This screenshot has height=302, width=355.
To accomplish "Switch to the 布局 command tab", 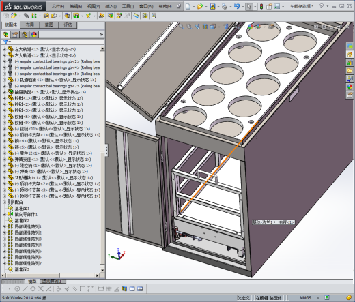I will (30, 25).
